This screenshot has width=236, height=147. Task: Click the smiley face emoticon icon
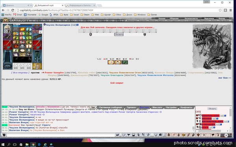point(156,135)
